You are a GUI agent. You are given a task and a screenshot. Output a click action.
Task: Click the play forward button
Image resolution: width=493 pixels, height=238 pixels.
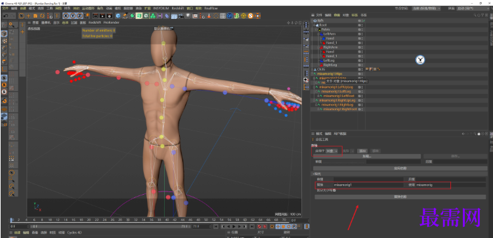234,226
